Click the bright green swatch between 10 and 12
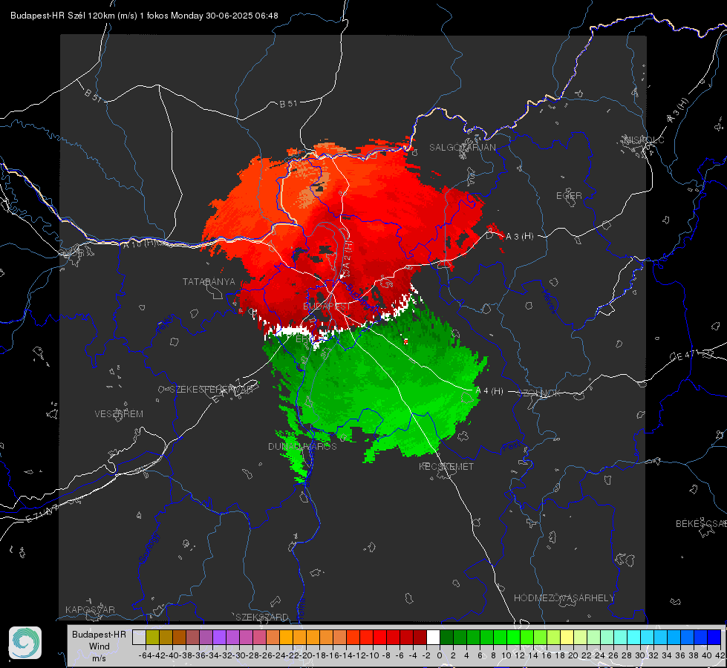This screenshot has width=727, height=668. click(513, 638)
